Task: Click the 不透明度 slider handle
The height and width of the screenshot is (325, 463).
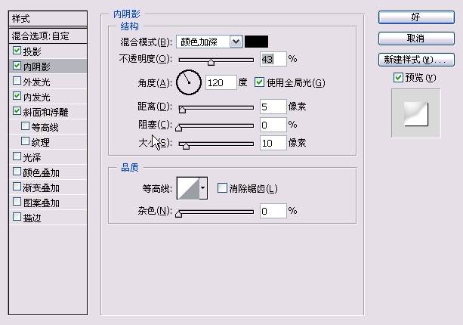Action: (211, 61)
